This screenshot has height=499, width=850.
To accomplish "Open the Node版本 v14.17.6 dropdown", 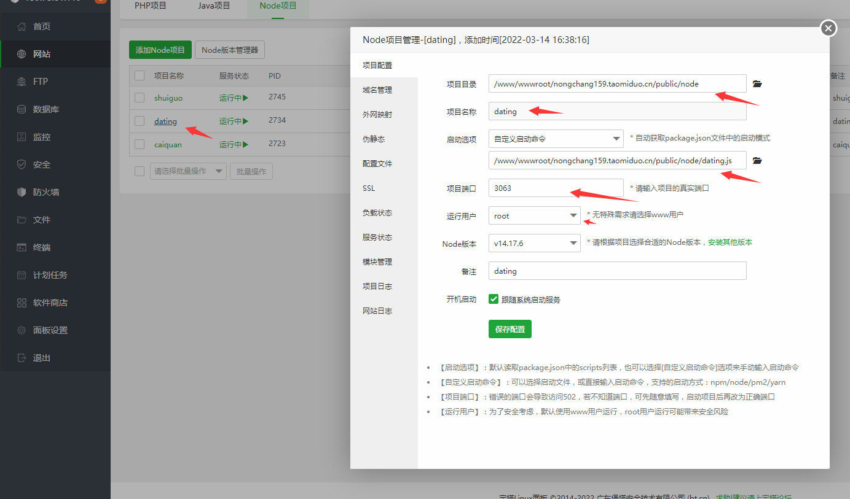I will [534, 243].
